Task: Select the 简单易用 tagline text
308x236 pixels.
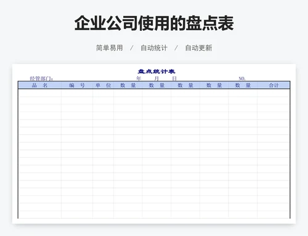Action: [x=110, y=48]
